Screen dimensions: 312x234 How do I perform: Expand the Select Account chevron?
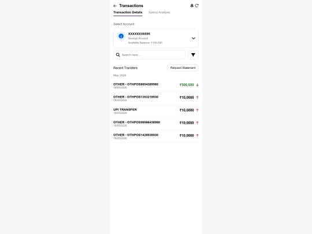pos(194,38)
